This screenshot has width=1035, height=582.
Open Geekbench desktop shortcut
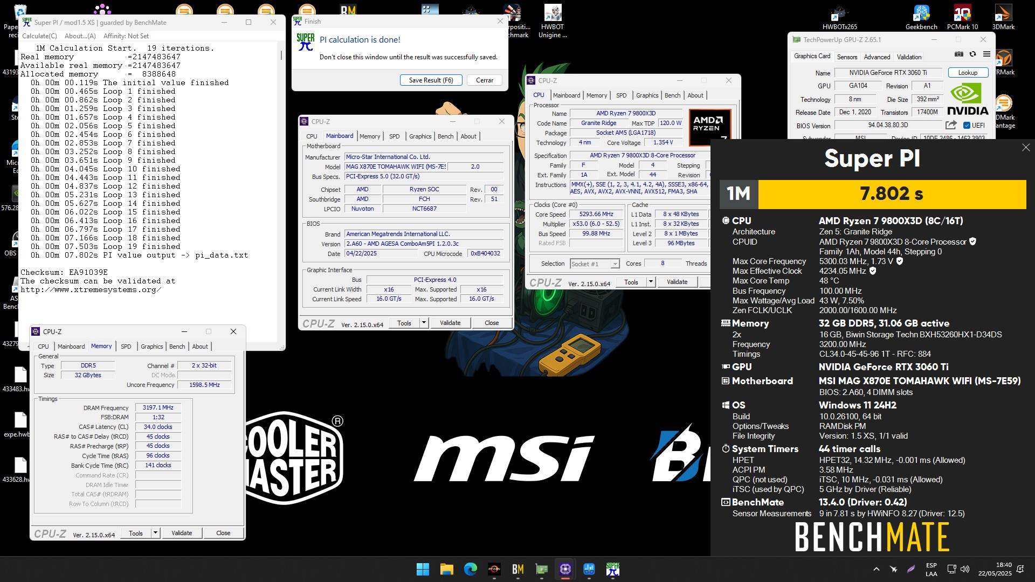(x=921, y=16)
